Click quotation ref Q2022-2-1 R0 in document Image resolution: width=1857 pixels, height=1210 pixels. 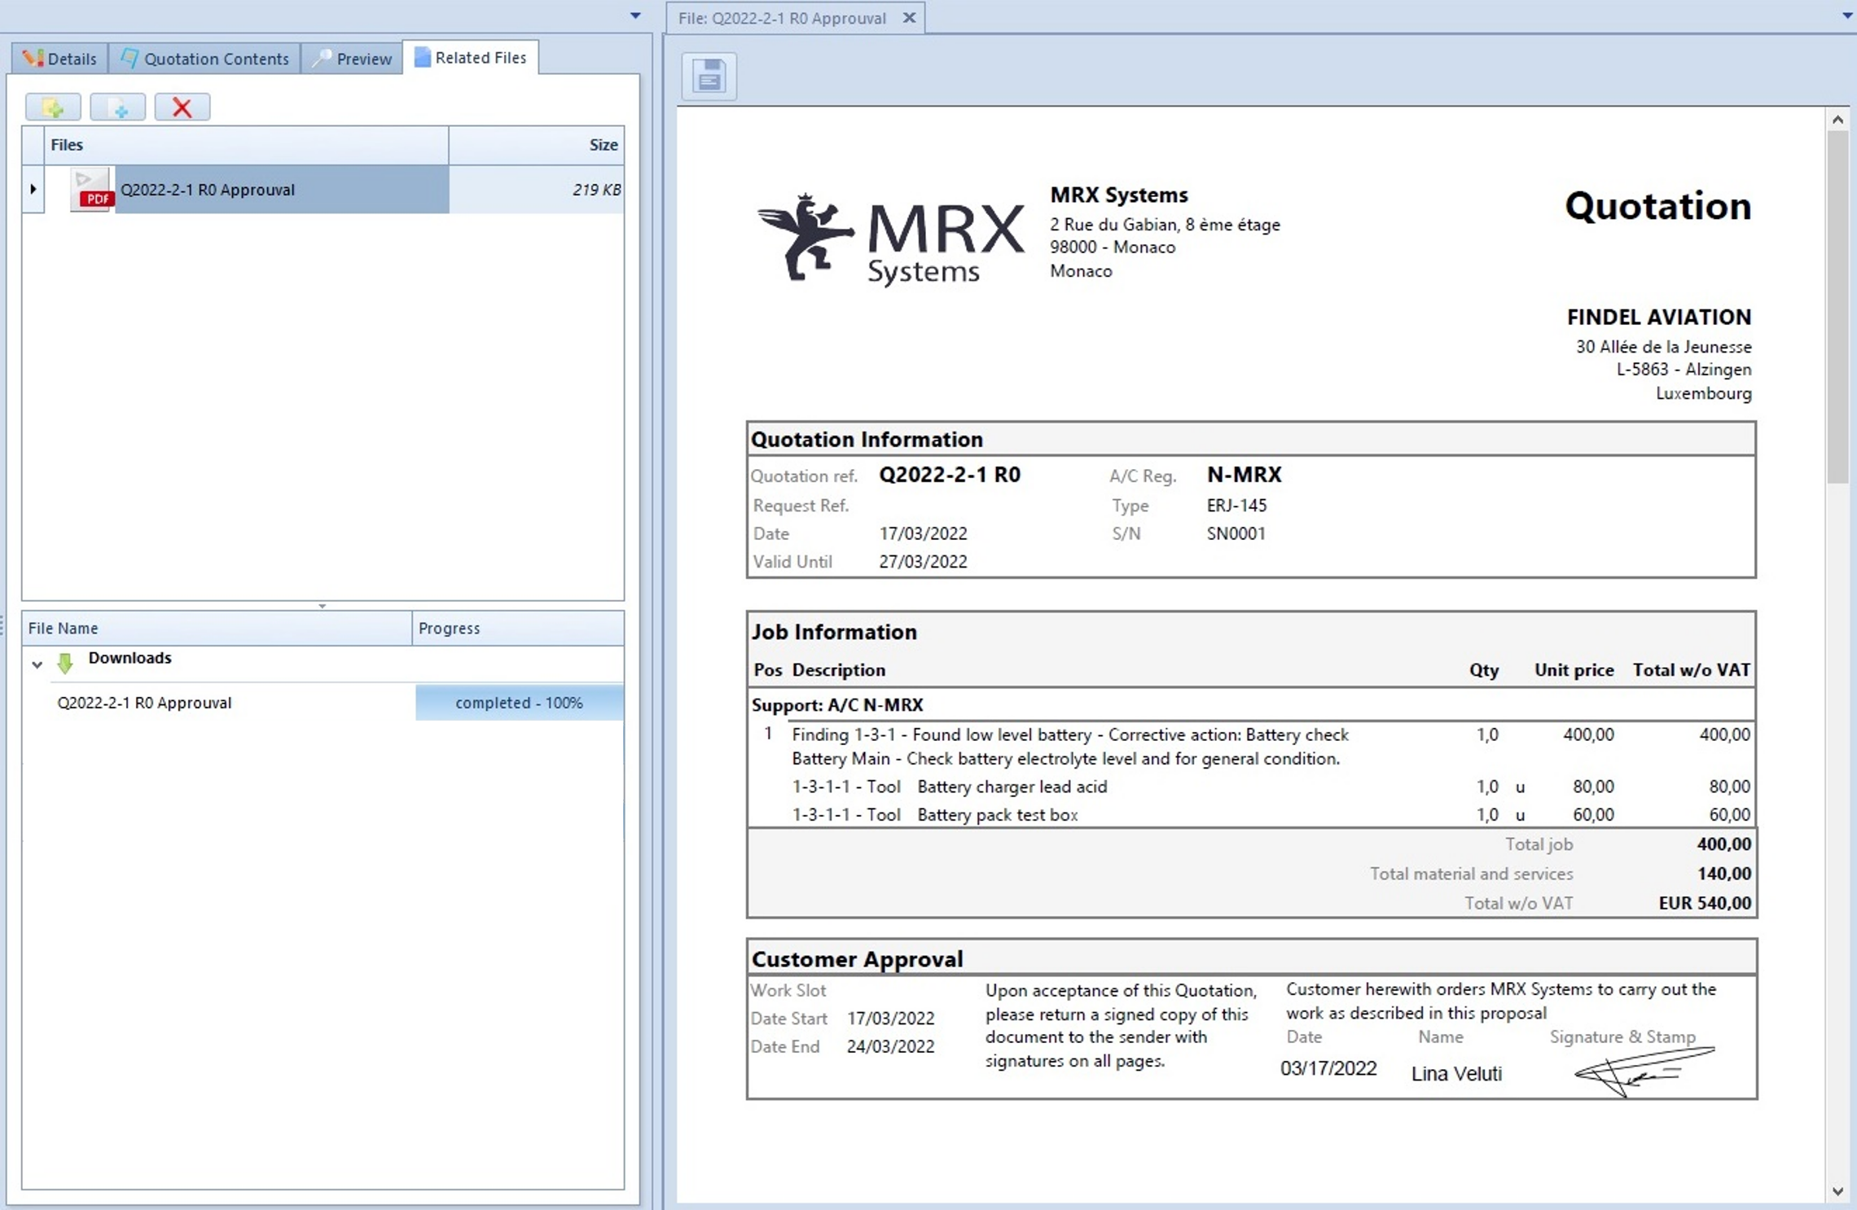tap(950, 475)
